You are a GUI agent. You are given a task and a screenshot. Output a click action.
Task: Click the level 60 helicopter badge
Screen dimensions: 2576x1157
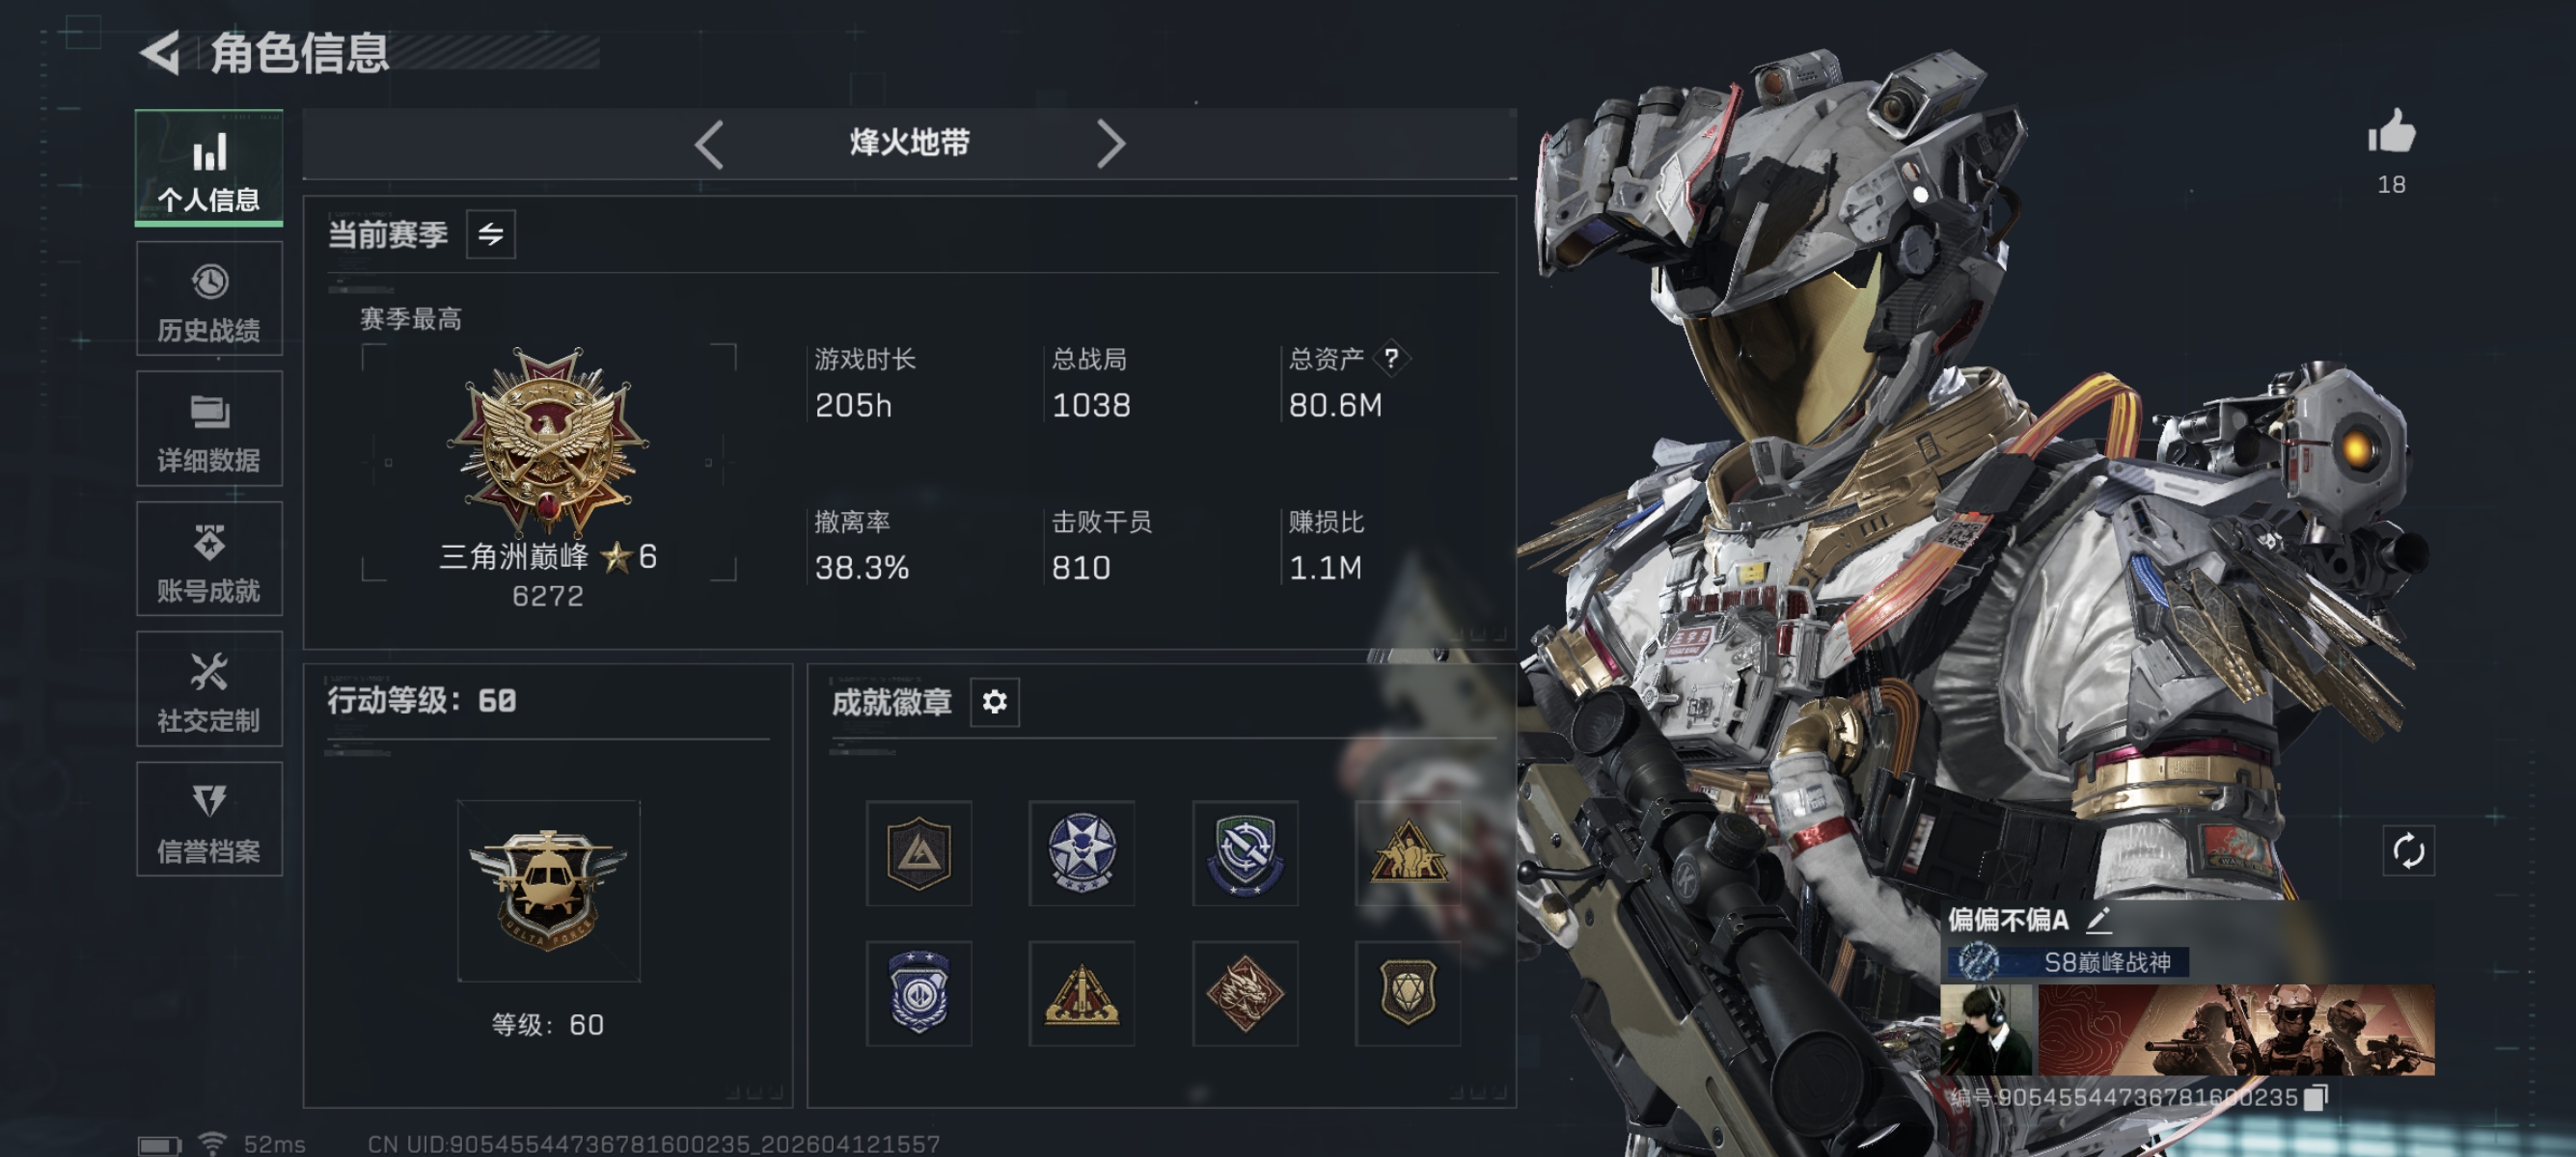tap(548, 890)
